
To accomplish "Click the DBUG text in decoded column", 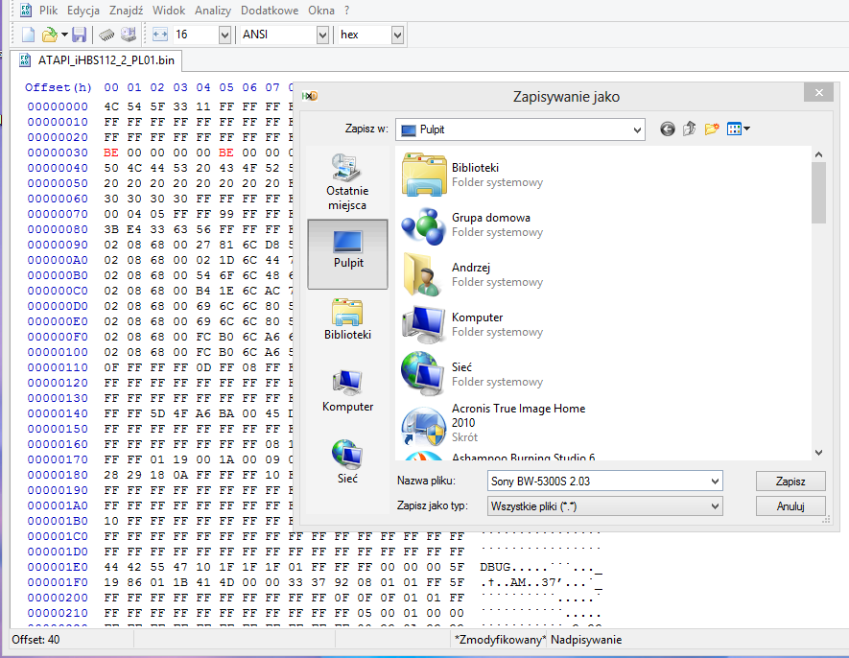I will 495,567.
